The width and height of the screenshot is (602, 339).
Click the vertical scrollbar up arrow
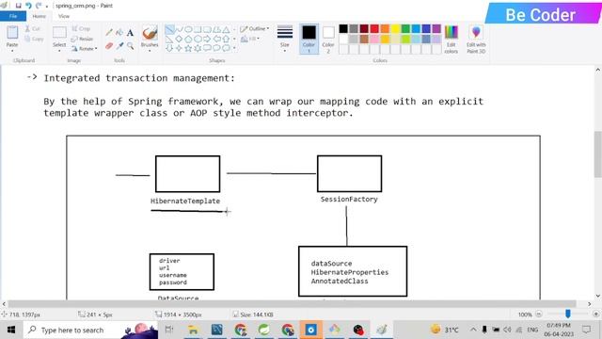point(598,70)
